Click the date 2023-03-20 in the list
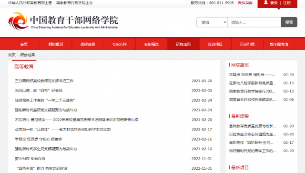 [202, 81]
